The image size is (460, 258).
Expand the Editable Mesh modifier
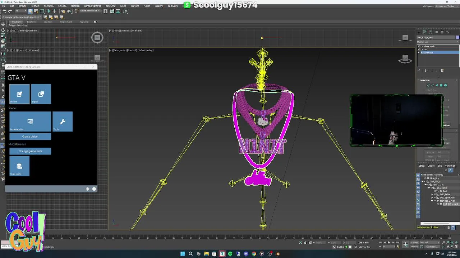(419, 53)
